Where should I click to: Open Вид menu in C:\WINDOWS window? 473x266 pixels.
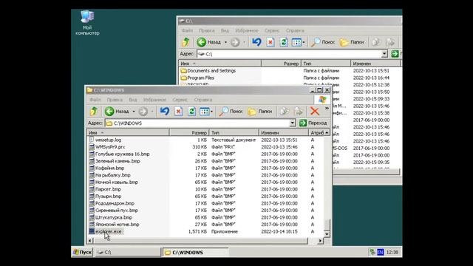tap(133, 100)
